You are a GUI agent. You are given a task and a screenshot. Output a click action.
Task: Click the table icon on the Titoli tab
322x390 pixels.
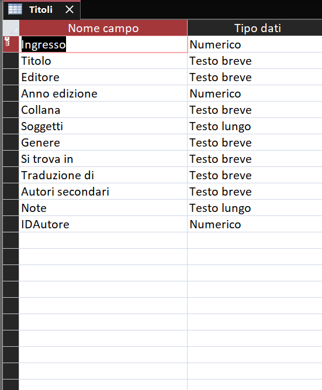(x=15, y=9)
